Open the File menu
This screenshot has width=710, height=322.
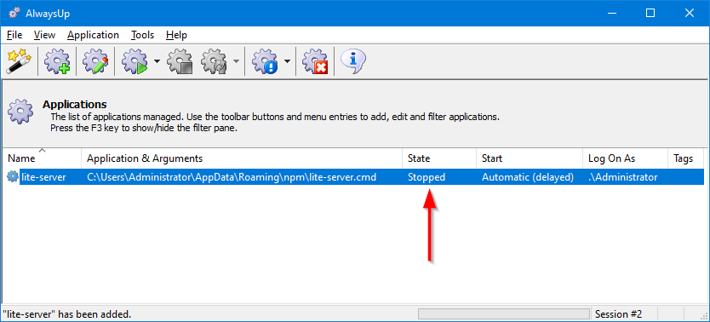pos(14,35)
